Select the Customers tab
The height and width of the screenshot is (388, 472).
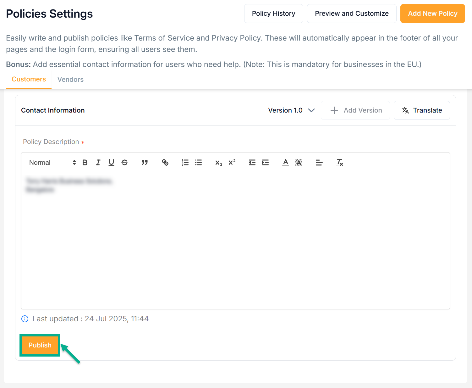[x=29, y=79]
